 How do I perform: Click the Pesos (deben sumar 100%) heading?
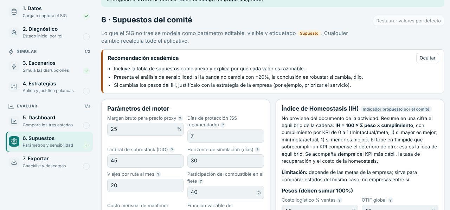[317, 191]
